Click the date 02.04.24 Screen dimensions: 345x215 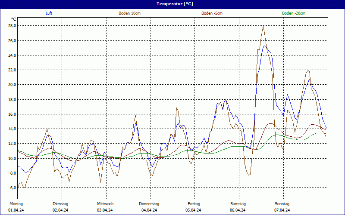coord(60,210)
